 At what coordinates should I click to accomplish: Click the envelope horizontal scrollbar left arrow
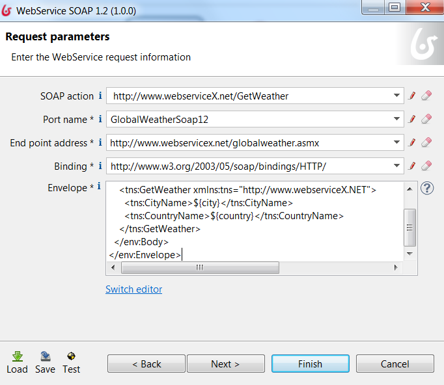click(x=113, y=267)
